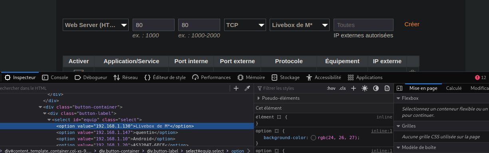
Task: Select the option 192.168.1.130 Livebox de M* row
Action: 127,126
